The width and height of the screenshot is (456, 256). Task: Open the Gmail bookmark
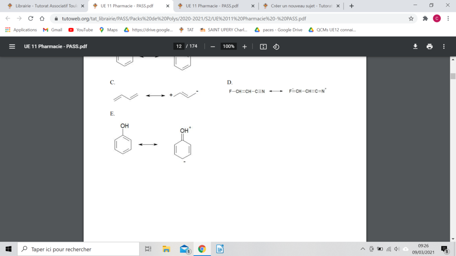[52, 30]
